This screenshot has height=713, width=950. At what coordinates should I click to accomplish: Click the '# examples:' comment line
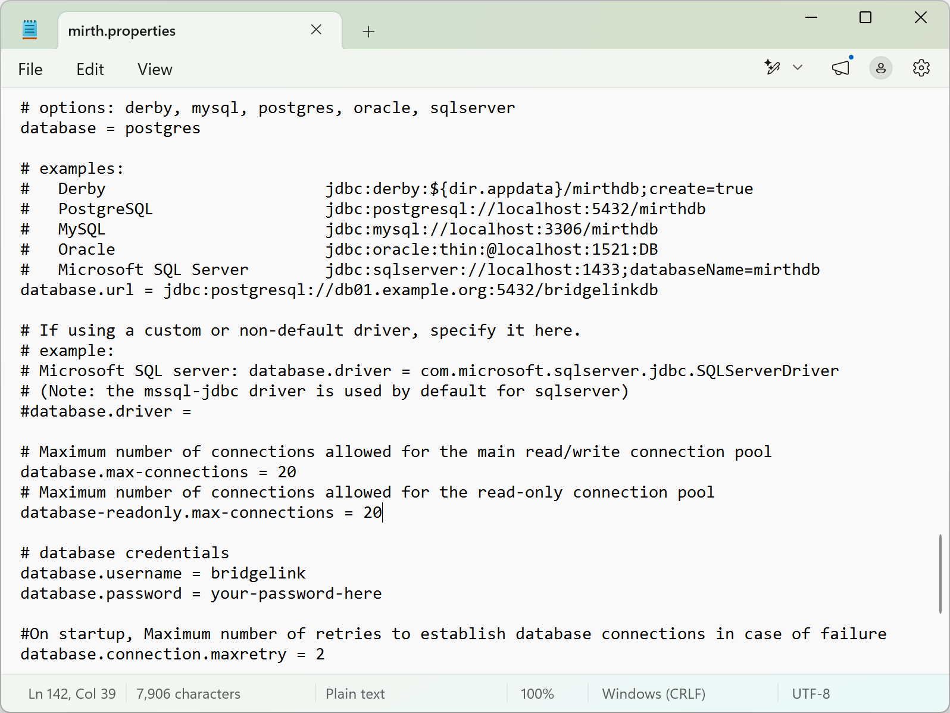click(x=72, y=169)
